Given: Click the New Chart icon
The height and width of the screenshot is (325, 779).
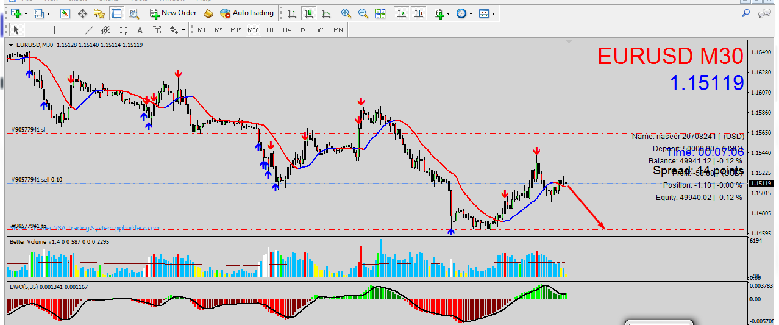Looking at the screenshot, I should pyautogui.click(x=16, y=13).
